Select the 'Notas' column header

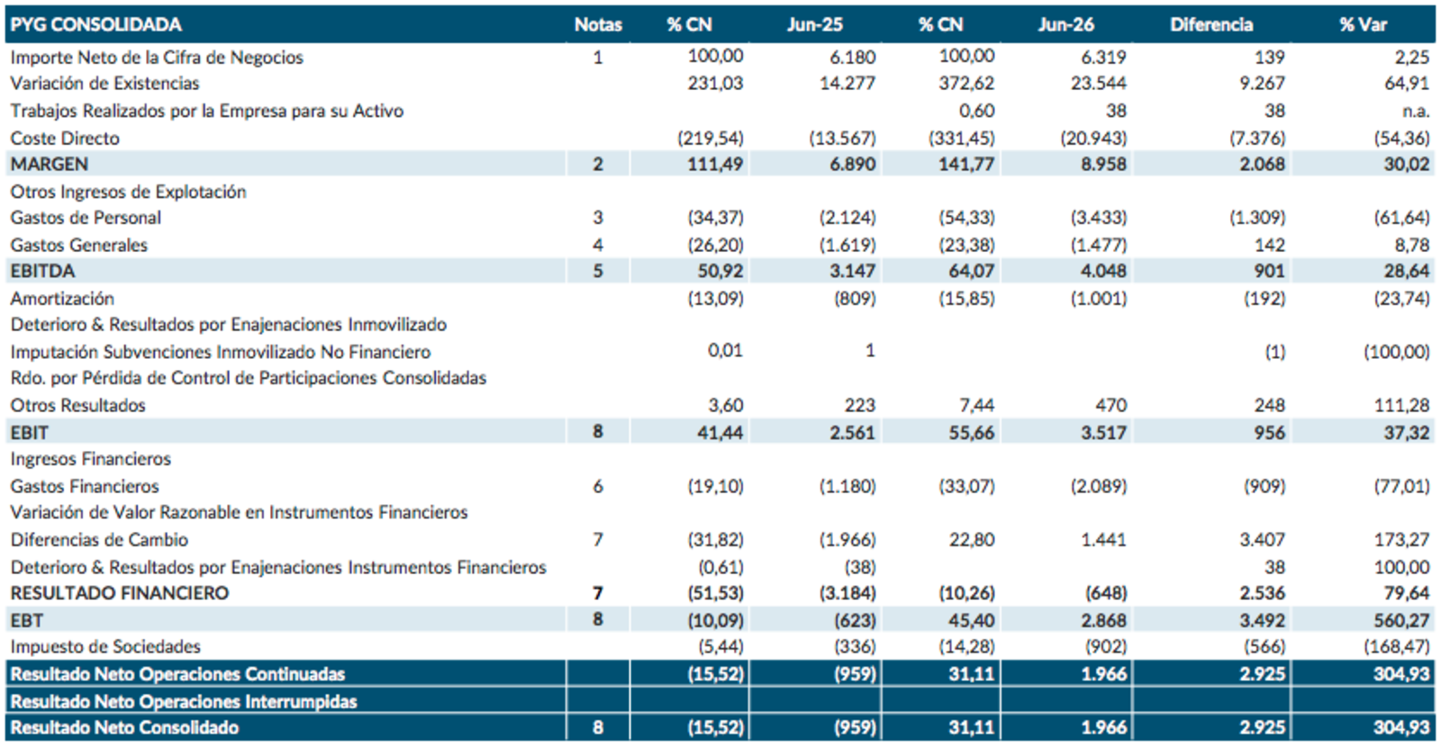tap(598, 25)
